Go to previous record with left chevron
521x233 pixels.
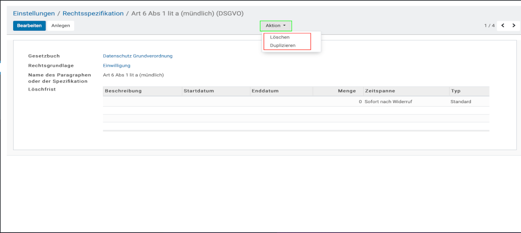(x=503, y=26)
